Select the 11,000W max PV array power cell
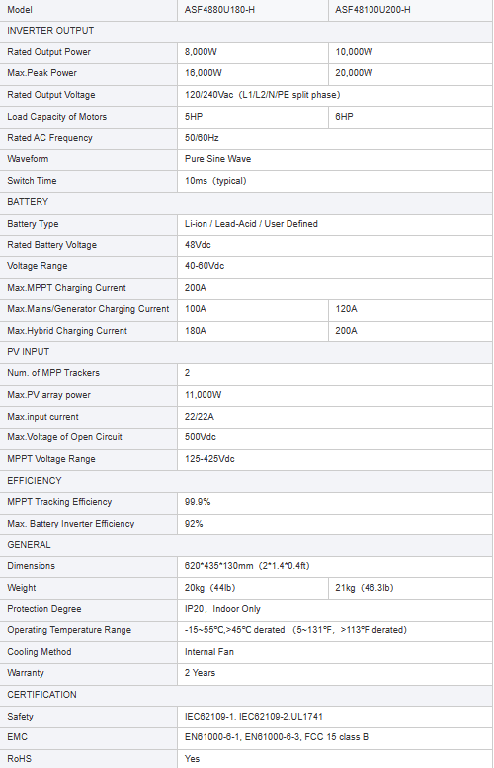The width and height of the screenshot is (494, 768). click(335, 395)
